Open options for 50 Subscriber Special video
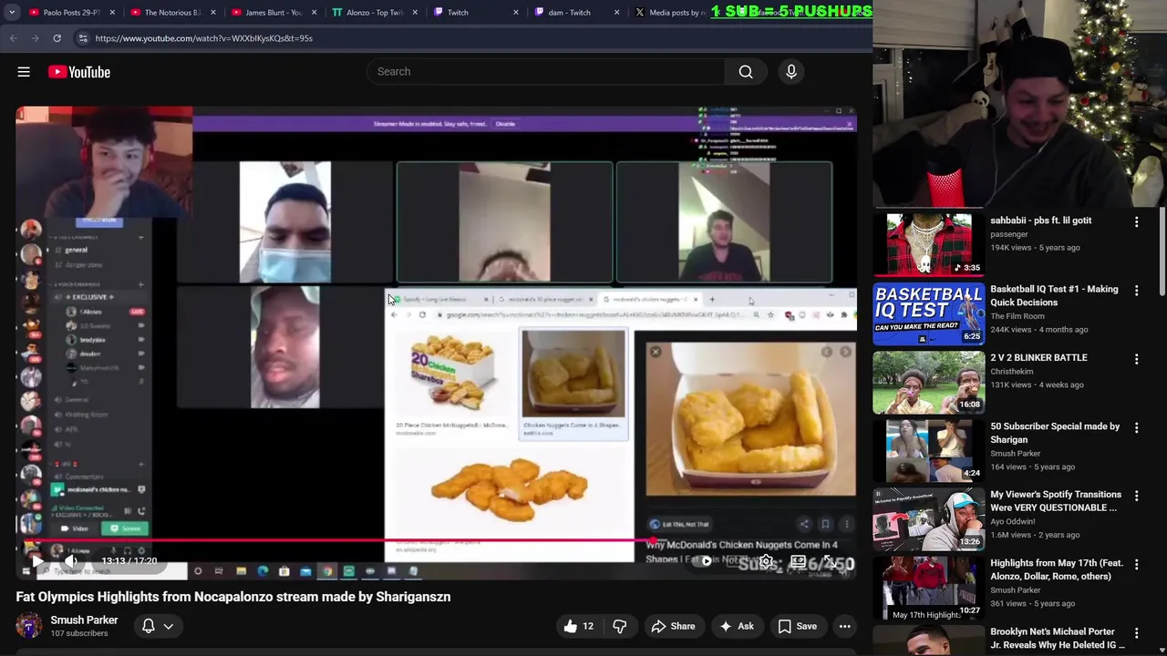Image resolution: width=1167 pixels, height=656 pixels. point(1136,427)
